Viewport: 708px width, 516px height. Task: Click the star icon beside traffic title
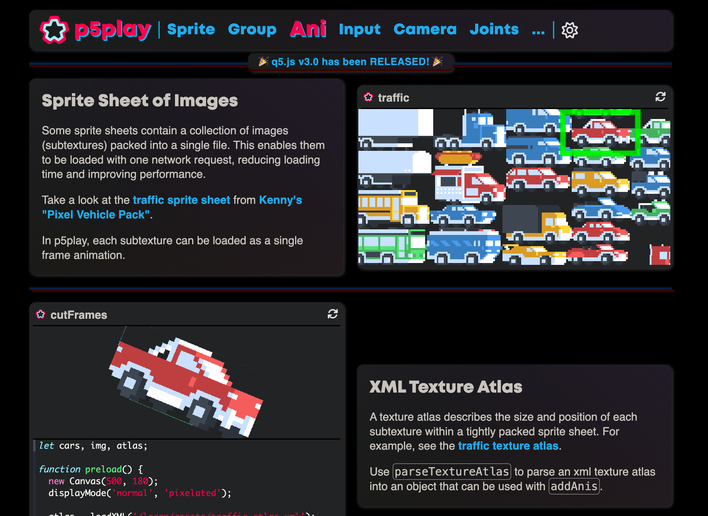click(368, 97)
